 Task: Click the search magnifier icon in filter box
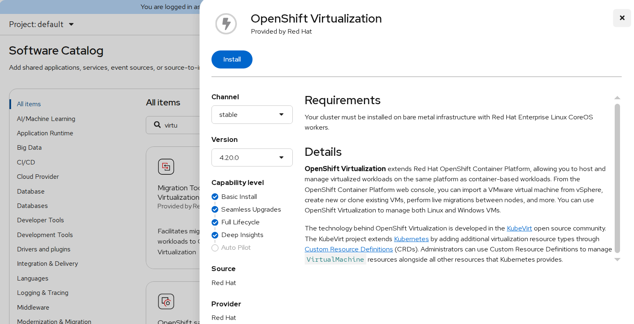pos(157,125)
